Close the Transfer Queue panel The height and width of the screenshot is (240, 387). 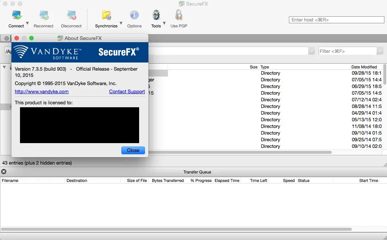[x=4, y=172]
